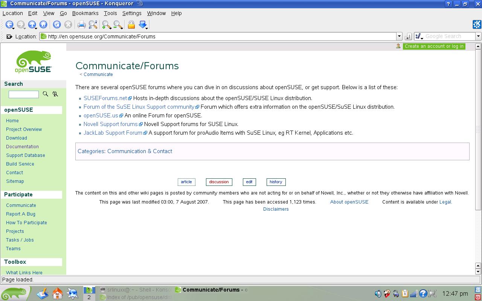Viewport: 482px width, 301px height.
Task: Click the volume speaker tray icon
Action: pos(378,293)
